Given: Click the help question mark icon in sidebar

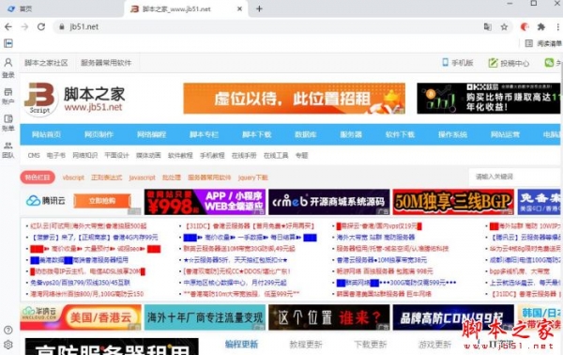Looking at the screenshot, I should (x=8, y=330).
